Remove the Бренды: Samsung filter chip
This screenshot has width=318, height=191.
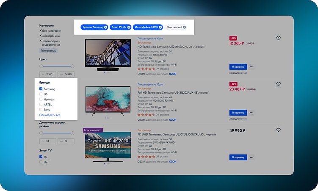coord(106,27)
